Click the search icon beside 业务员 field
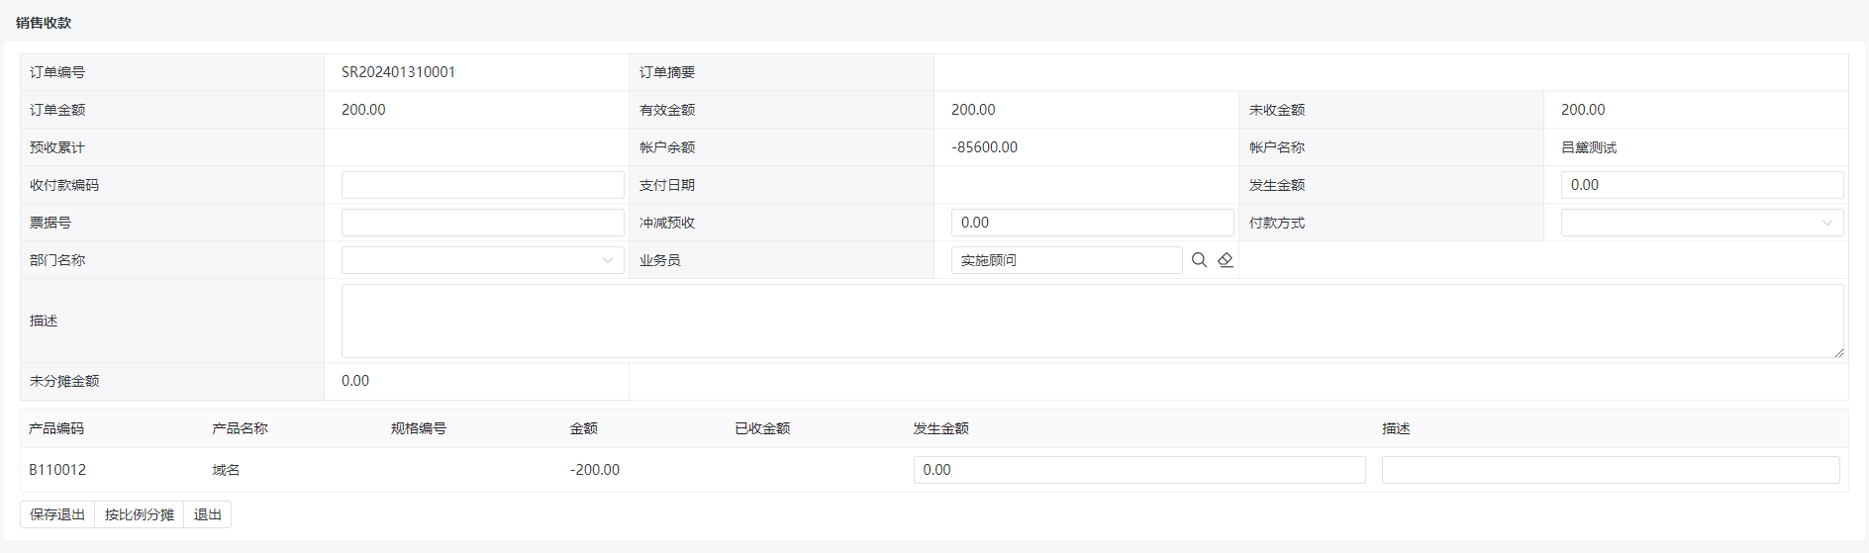 [x=1199, y=260]
